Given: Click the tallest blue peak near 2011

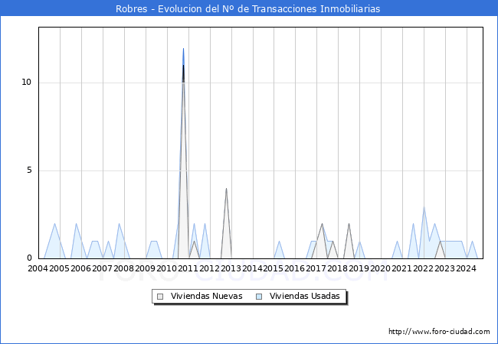Looking at the screenshot, I should coord(183,49).
